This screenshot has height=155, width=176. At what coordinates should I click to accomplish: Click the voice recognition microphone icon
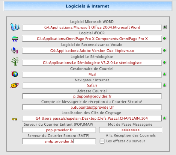(x=15, y=50)
